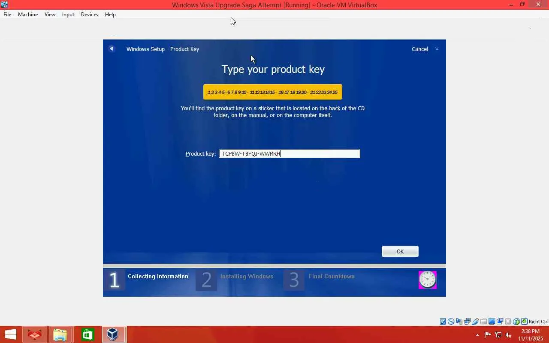
Task: Click the "Final Countdown" step label
Action: point(332,276)
